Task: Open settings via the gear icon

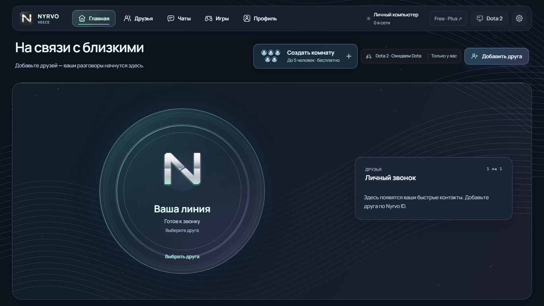Action: pyautogui.click(x=519, y=18)
